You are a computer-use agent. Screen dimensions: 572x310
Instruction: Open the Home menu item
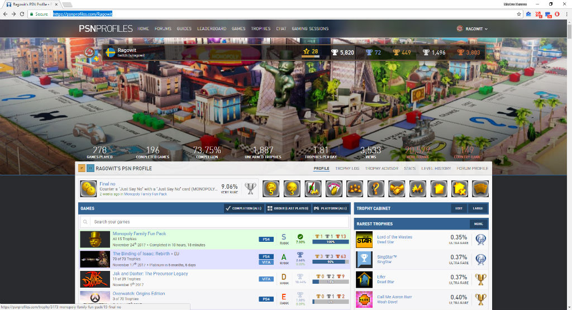click(144, 28)
